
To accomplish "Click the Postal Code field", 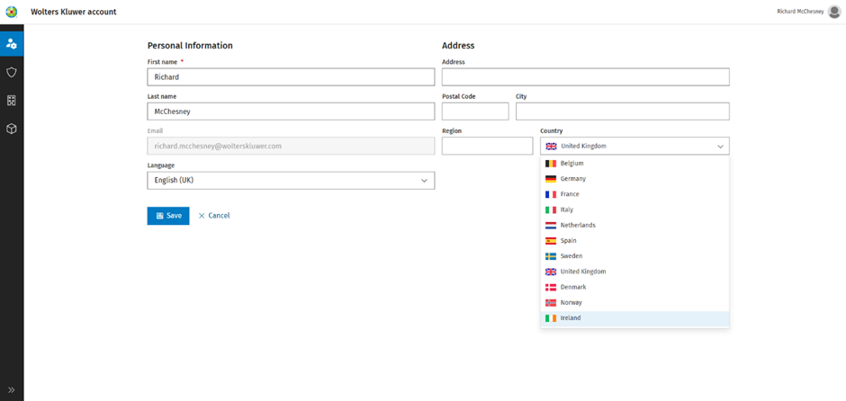I will (x=475, y=111).
